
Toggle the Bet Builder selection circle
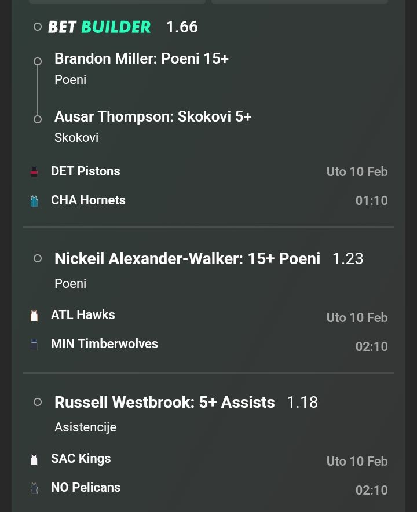tap(38, 27)
